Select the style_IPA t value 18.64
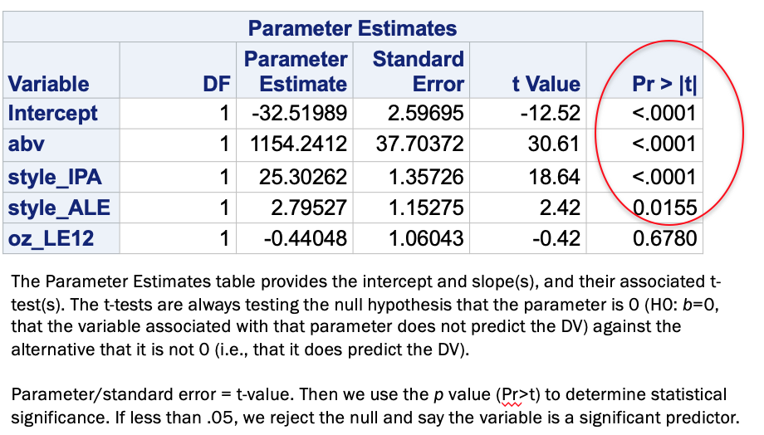This screenshot has height=435, width=764. (554, 177)
